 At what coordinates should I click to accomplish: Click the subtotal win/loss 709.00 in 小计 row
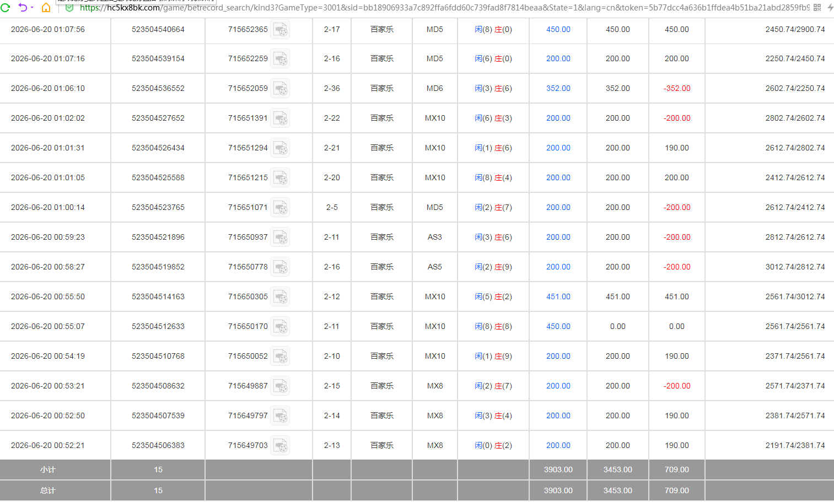pos(677,469)
